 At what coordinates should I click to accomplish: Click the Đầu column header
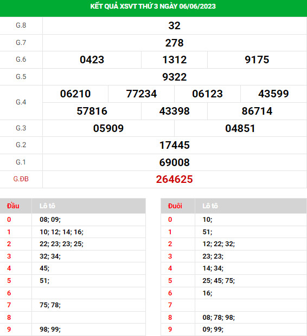pyautogui.click(x=13, y=206)
